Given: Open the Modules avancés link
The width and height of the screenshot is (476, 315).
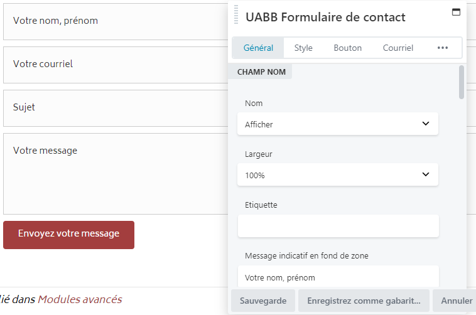Looking at the screenshot, I should pyautogui.click(x=80, y=299).
